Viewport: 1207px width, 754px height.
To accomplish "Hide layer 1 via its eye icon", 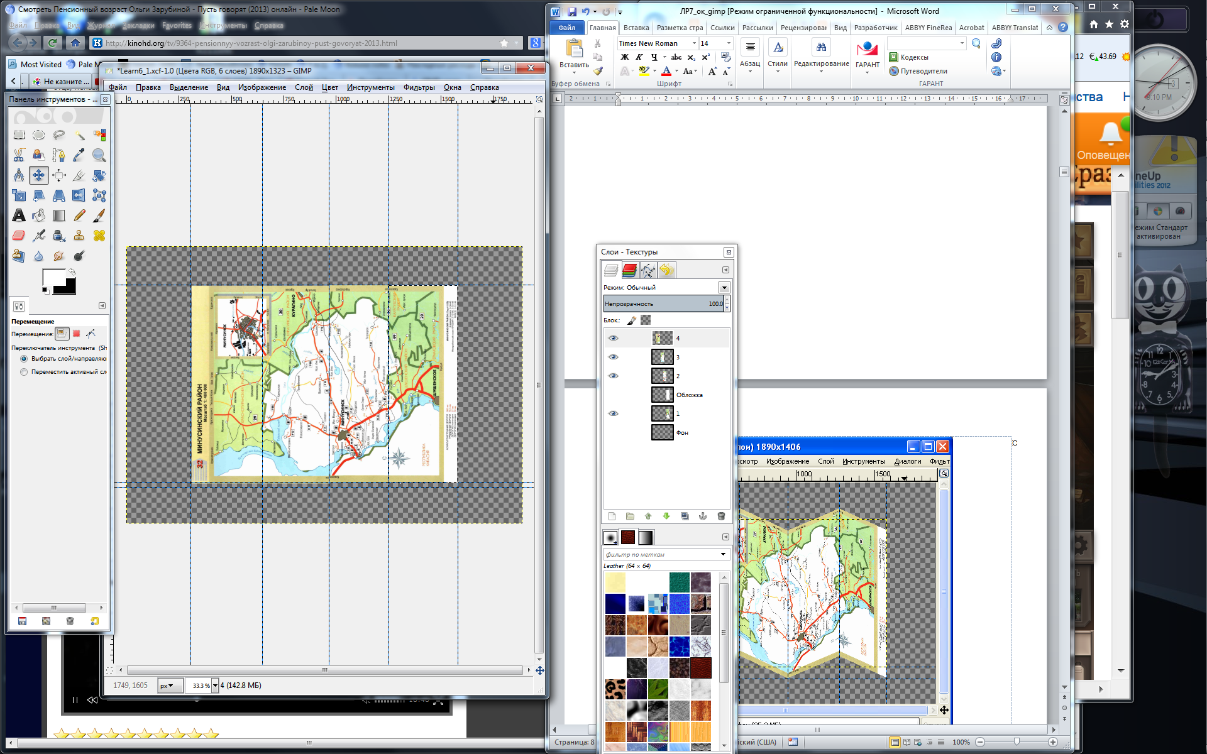I will [x=614, y=413].
